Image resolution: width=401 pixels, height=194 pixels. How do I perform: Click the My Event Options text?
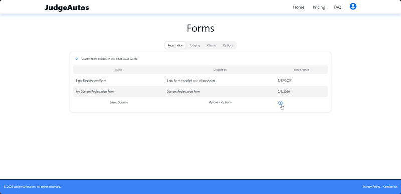point(220,102)
